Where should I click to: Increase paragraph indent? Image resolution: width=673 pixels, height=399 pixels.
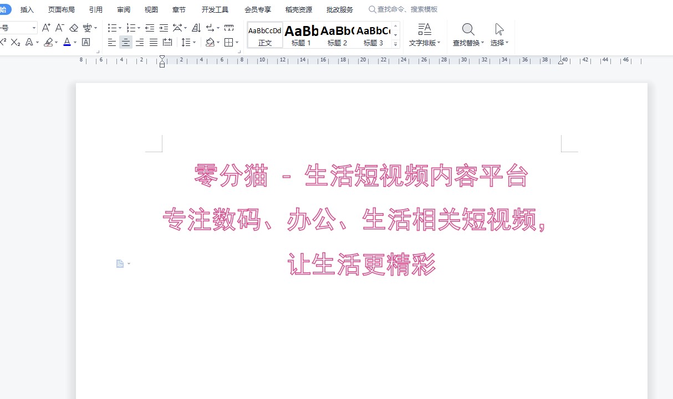[x=164, y=28]
